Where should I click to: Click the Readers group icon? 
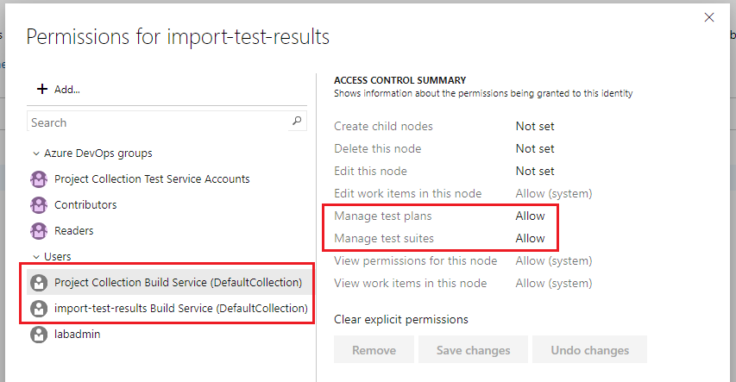38,231
